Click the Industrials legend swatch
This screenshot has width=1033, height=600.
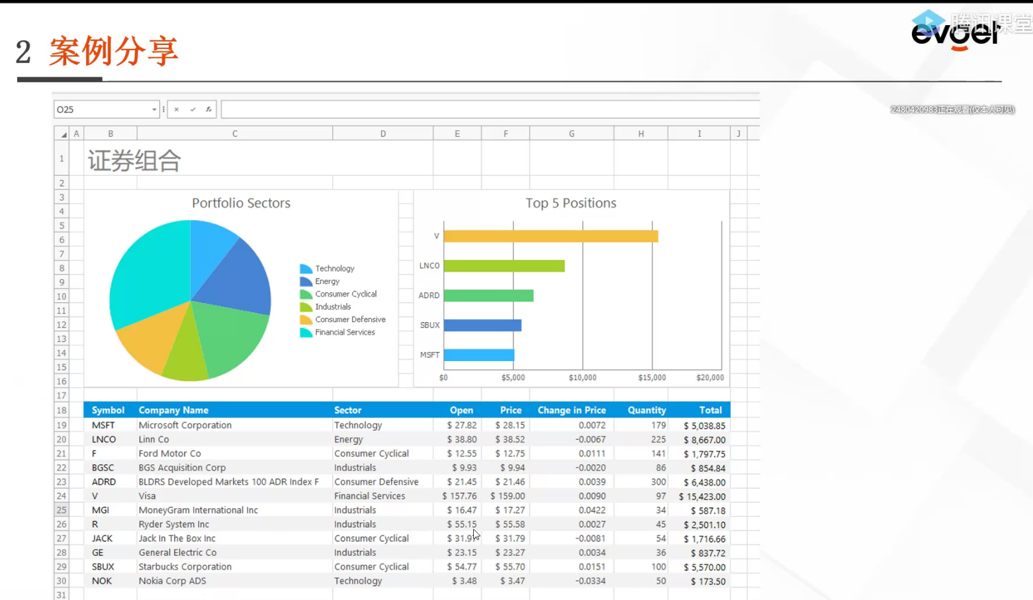306,307
